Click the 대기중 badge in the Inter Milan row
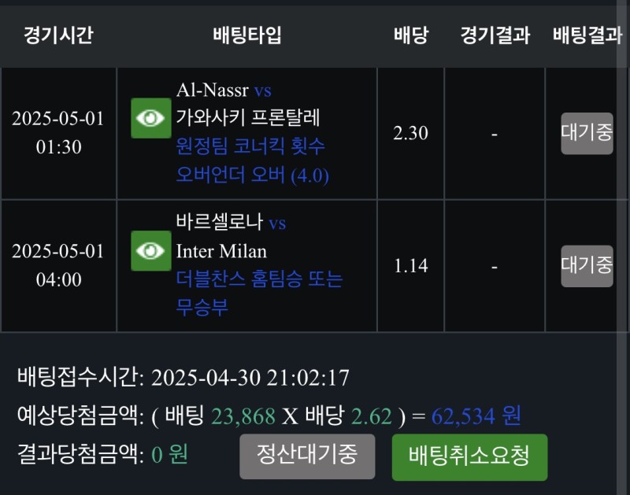This screenshot has height=495, width=630. (x=587, y=266)
